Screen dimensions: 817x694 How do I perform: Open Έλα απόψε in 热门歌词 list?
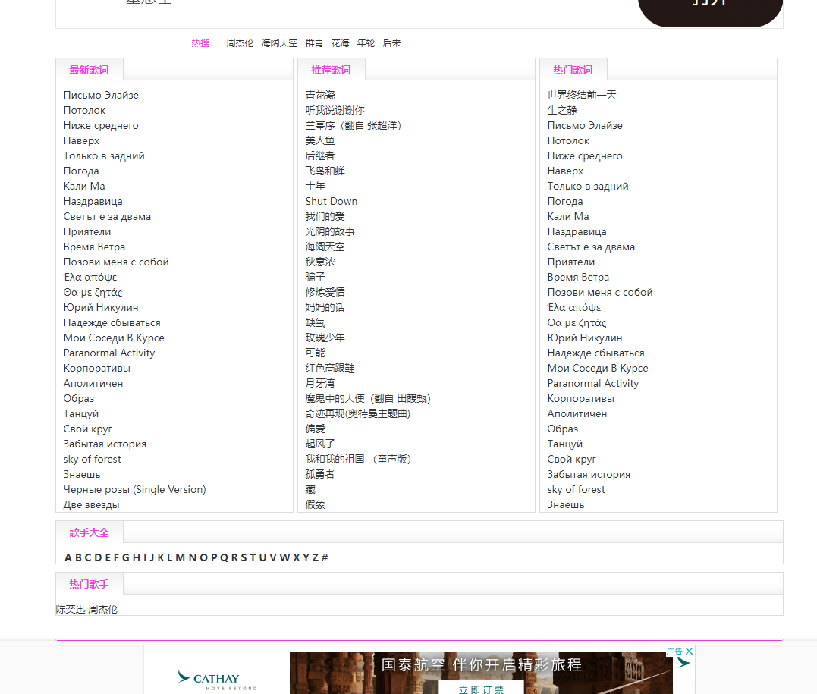click(574, 307)
